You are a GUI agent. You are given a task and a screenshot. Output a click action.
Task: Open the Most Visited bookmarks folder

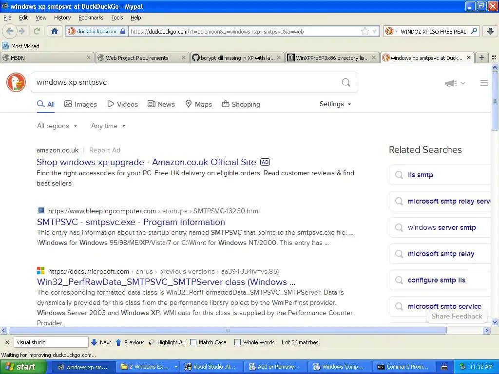tap(21, 46)
